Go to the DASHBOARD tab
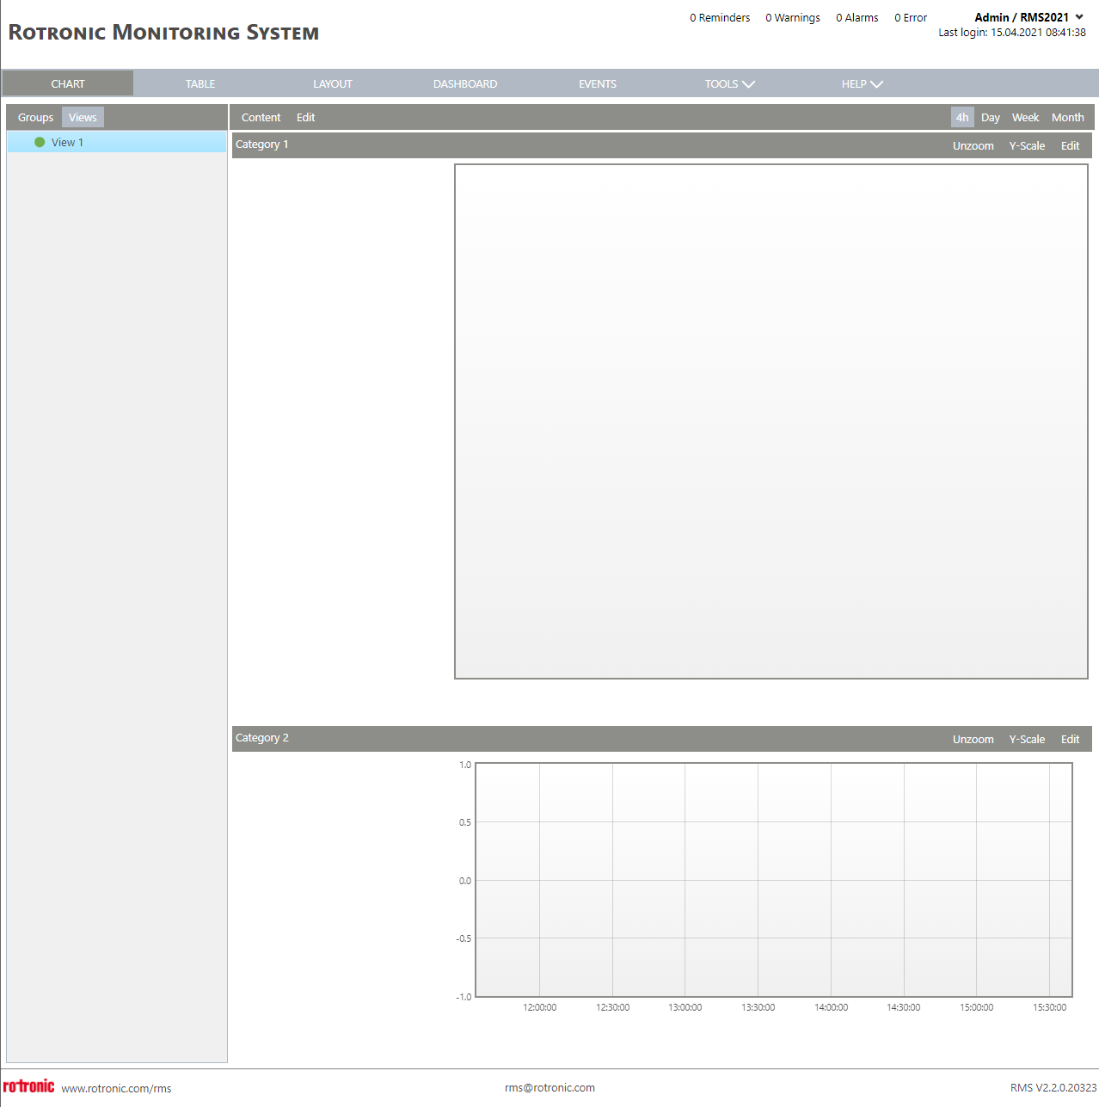Image resolution: width=1099 pixels, height=1107 pixels. 465,83
